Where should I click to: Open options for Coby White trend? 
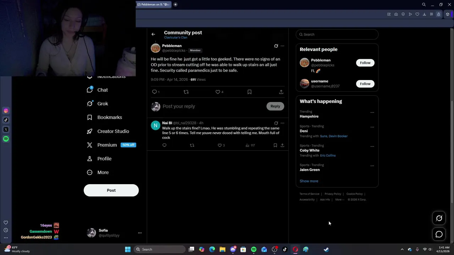(x=372, y=146)
